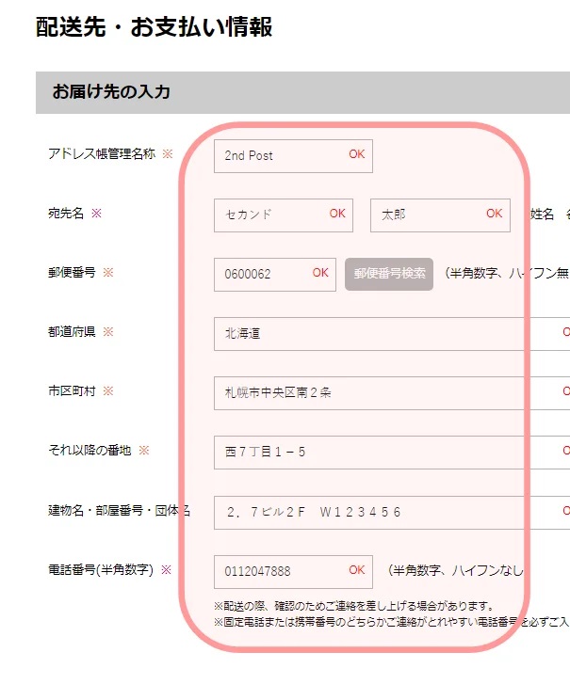The width and height of the screenshot is (570, 684).
Task: Click the 建物名 field showing ２．７ビル２Ｆ
Action: [392, 513]
